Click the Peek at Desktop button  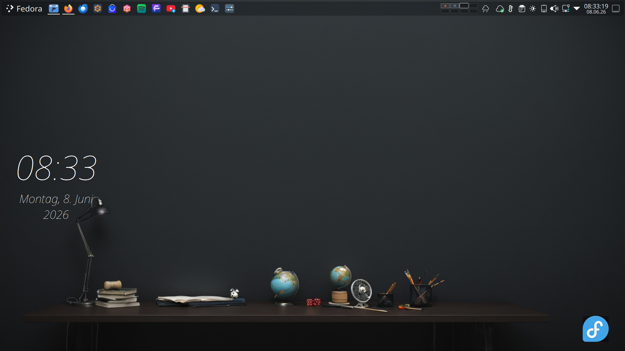click(616, 9)
